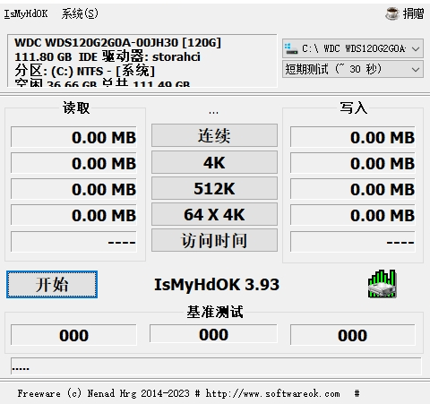Click the 开始 start button
The height and width of the screenshot is (404, 430).
click(x=52, y=284)
